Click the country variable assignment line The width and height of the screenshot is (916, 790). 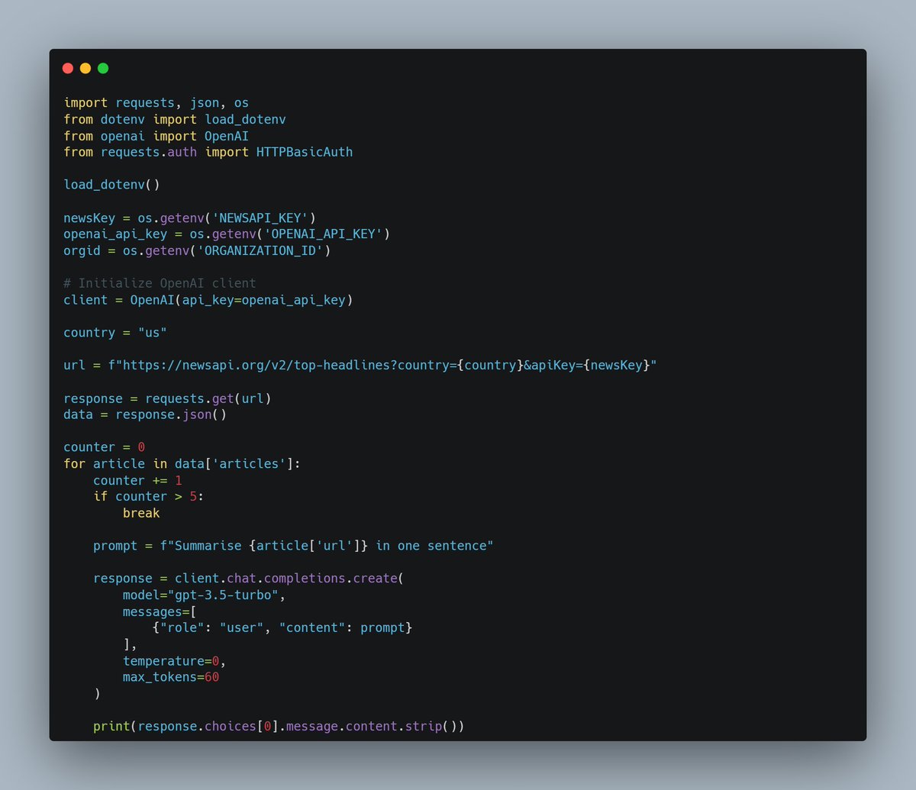pyautogui.click(x=114, y=332)
